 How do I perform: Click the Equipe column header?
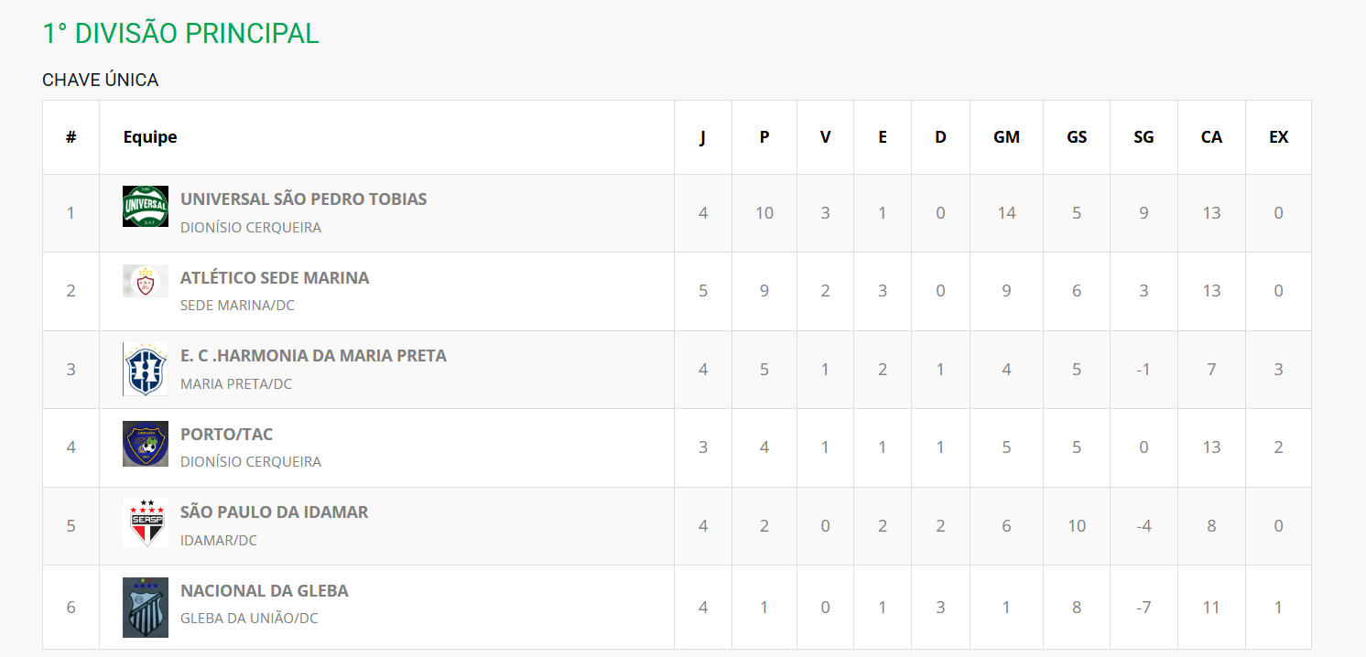point(150,137)
